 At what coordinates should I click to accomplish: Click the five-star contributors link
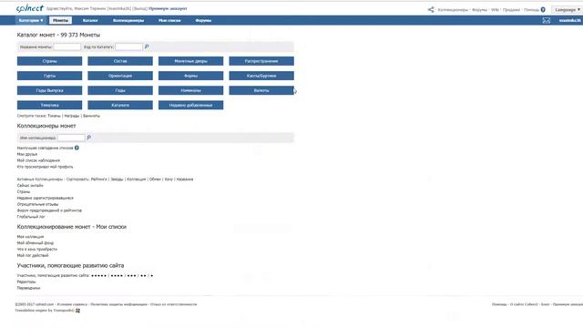(98, 275)
